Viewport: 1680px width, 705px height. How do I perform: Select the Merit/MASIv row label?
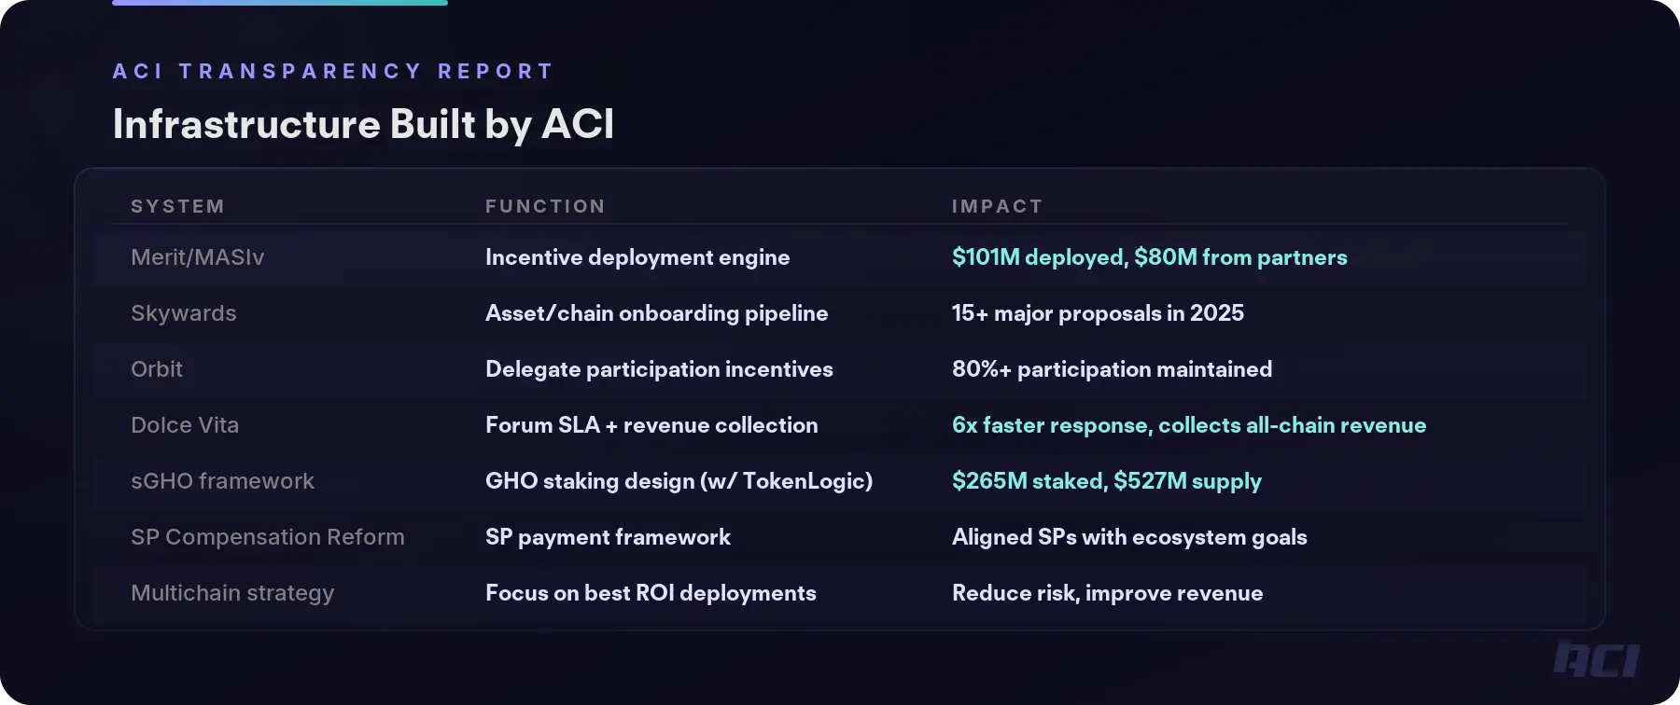point(198,257)
